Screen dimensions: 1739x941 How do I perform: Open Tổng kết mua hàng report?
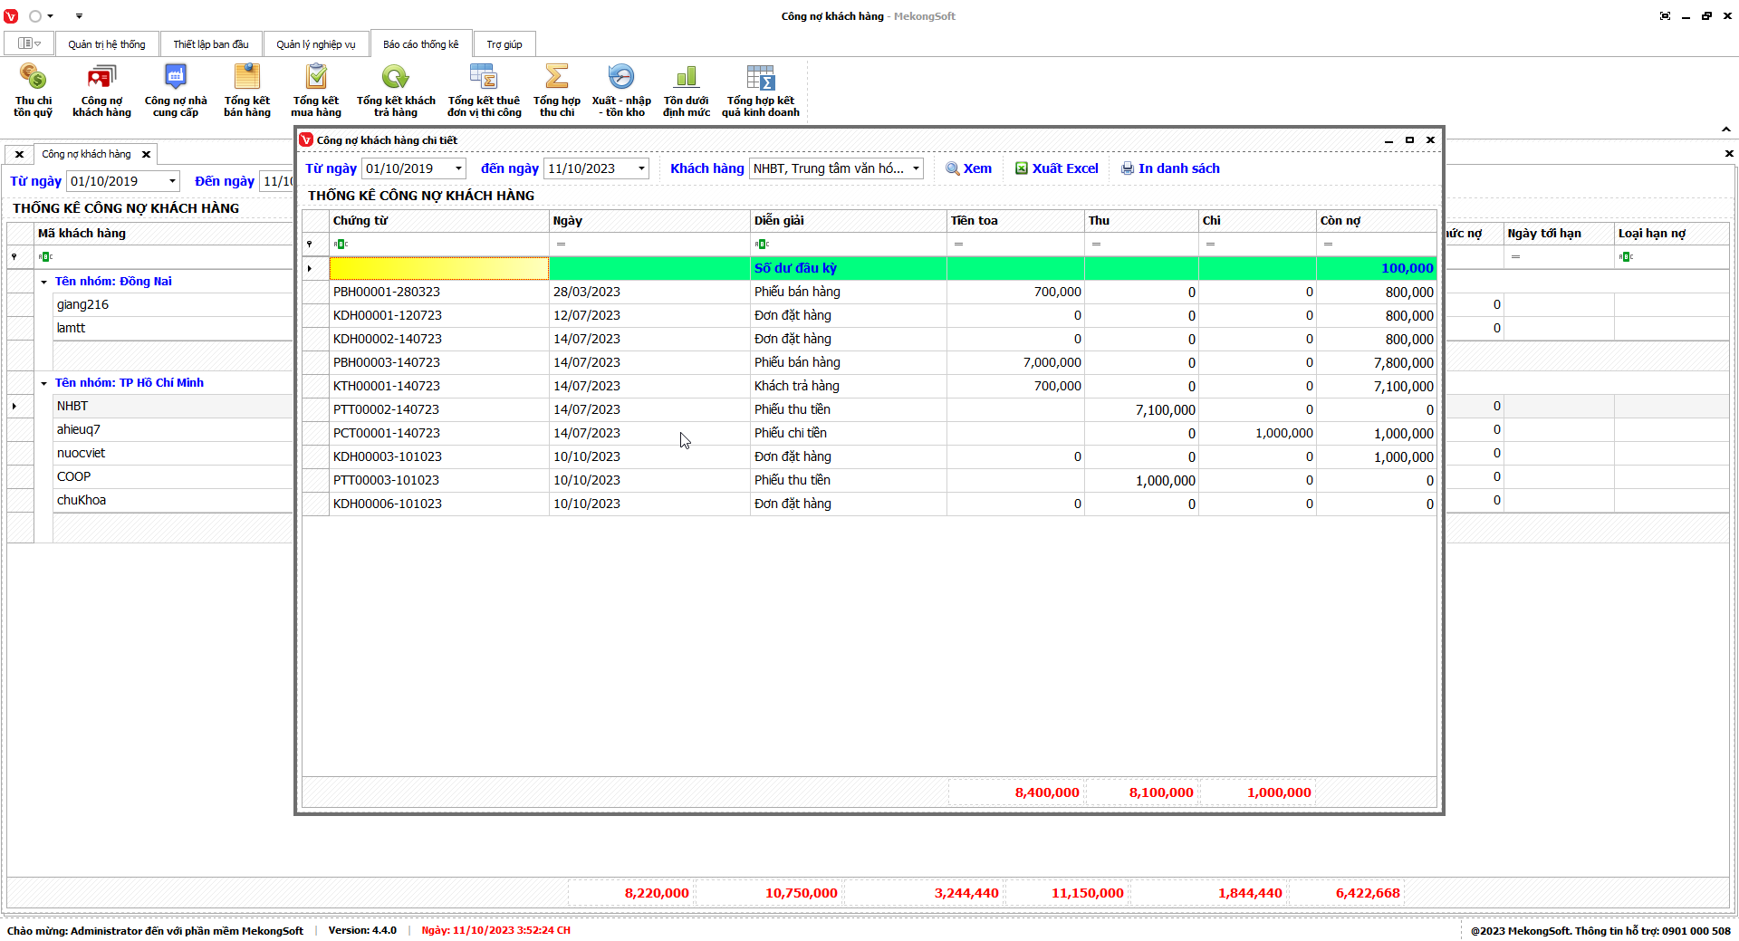[316, 90]
